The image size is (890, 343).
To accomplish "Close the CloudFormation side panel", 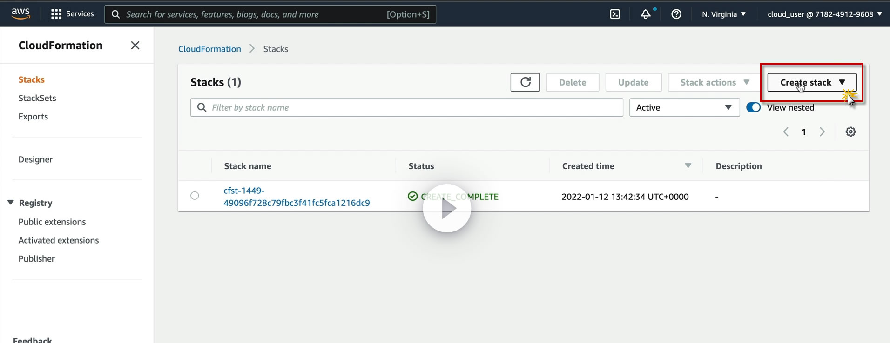I will pos(135,45).
